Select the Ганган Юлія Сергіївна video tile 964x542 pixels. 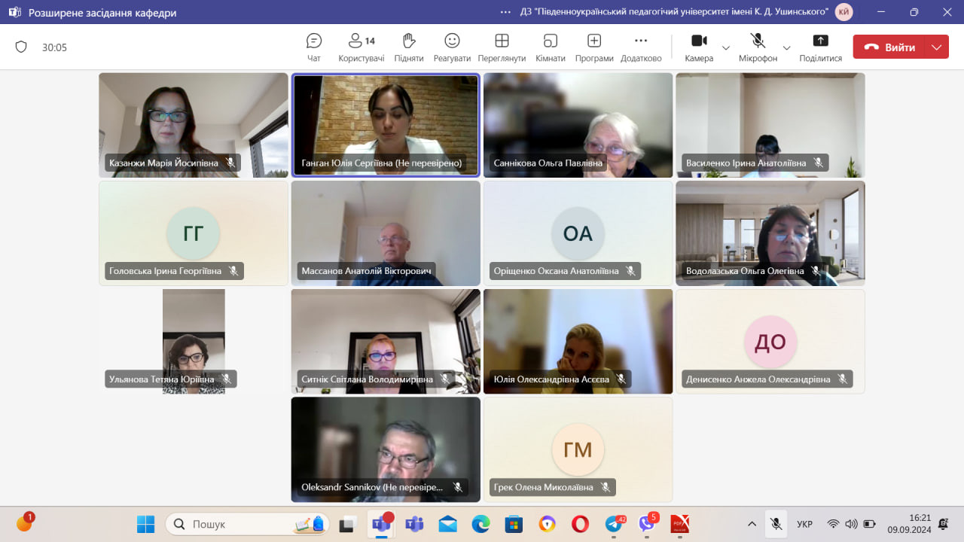pyautogui.click(x=386, y=125)
